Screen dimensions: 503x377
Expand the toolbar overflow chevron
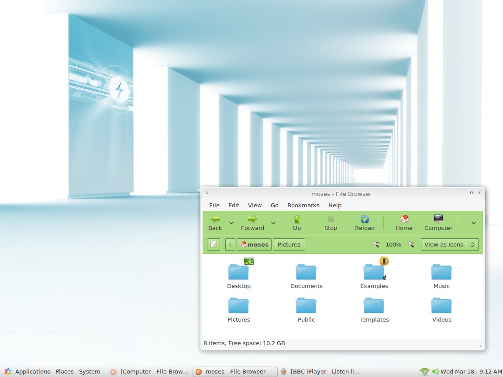tap(473, 223)
